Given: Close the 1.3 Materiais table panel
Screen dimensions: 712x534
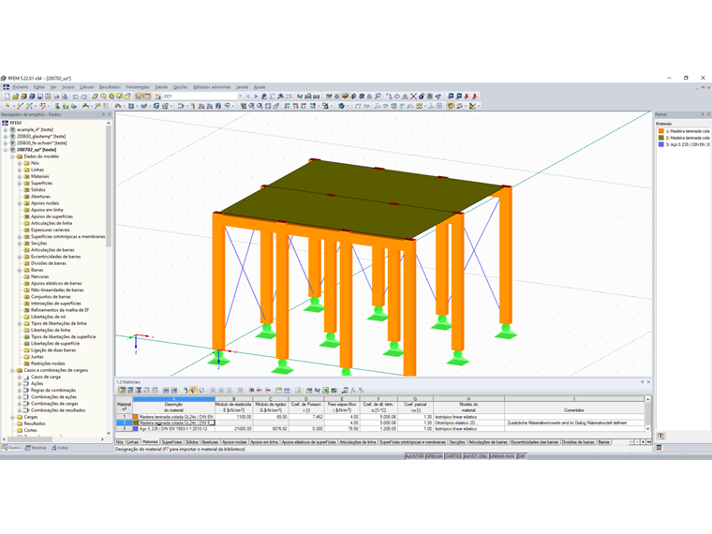Looking at the screenshot, I should pyautogui.click(x=648, y=382).
